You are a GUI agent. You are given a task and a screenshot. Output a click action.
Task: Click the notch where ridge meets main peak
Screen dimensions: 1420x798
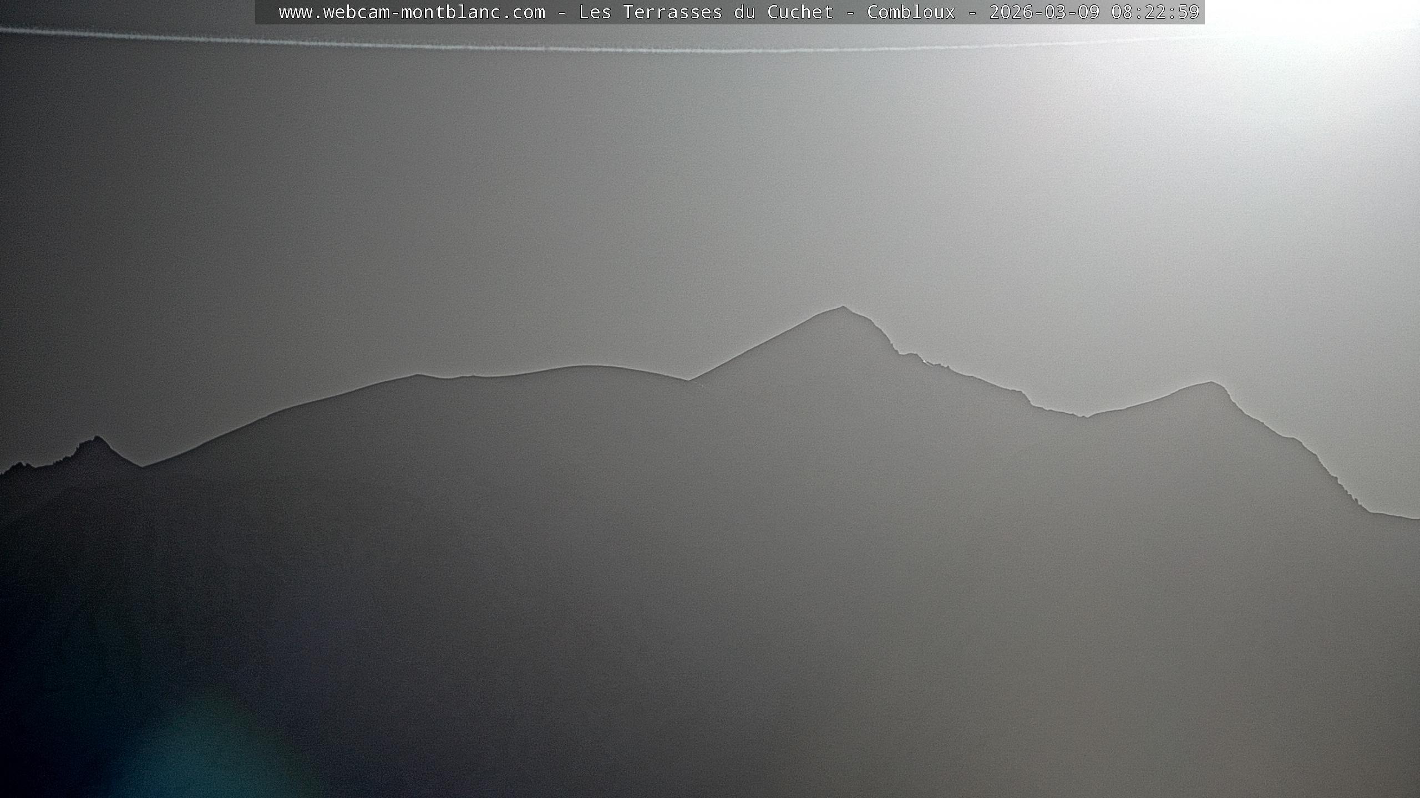click(x=689, y=380)
